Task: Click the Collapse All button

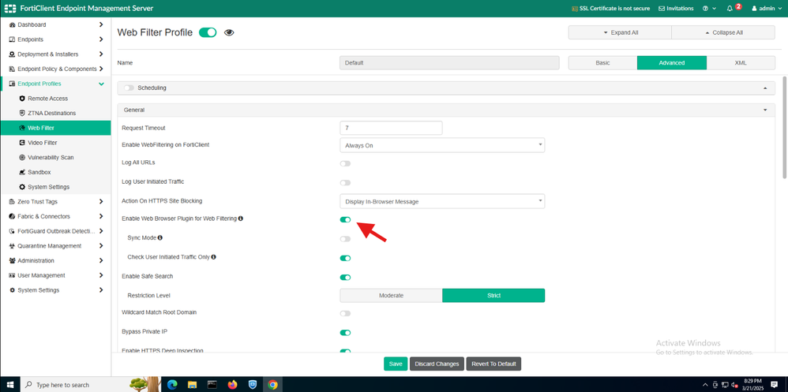Action: [723, 32]
